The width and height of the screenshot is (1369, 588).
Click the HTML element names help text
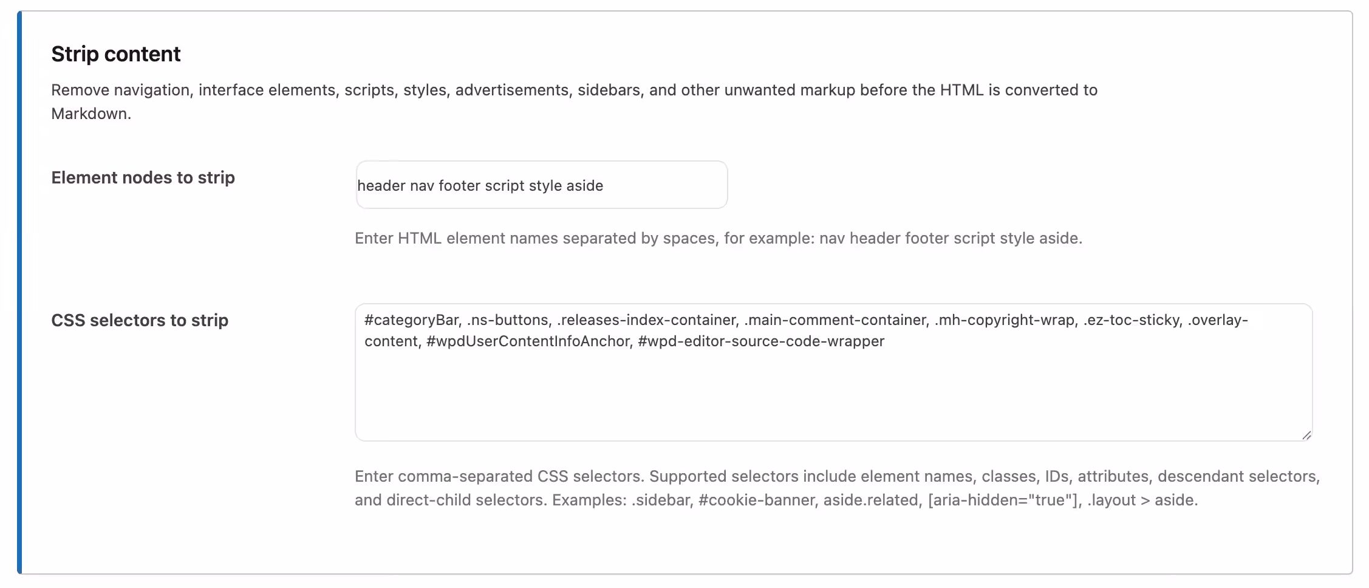pos(719,238)
